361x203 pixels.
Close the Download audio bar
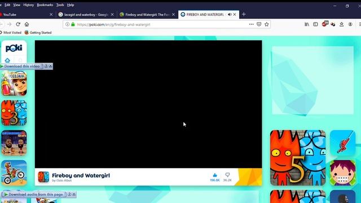pyautogui.click(x=74, y=194)
